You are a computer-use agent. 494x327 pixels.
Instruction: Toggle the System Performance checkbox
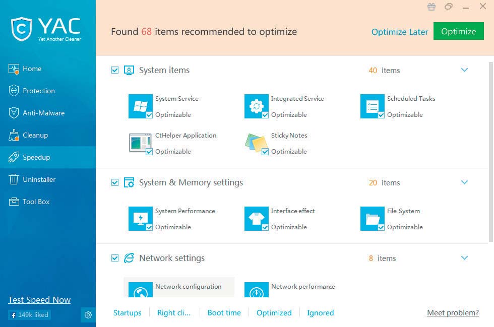[149, 227]
